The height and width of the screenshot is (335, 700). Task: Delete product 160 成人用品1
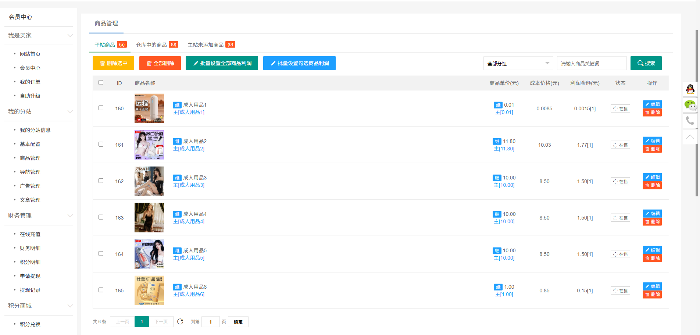[652, 113]
